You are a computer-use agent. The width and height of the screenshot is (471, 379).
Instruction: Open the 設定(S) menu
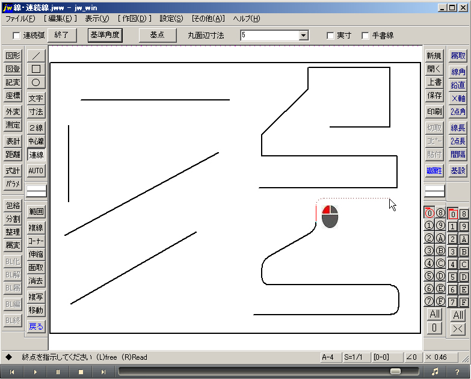pyautogui.click(x=172, y=19)
